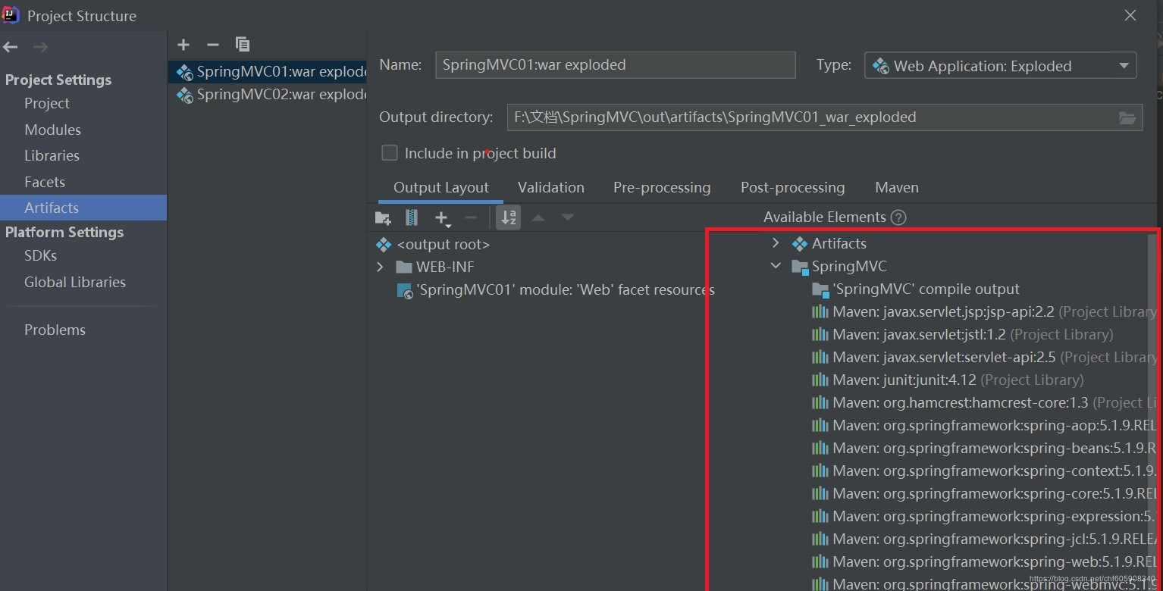This screenshot has height=591, width=1163.
Task: Expand the Artifacts node in Available Elements
Action: [776, 243]
